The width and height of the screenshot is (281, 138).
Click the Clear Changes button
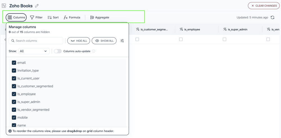pyautogui.click(x=264, y=6)
